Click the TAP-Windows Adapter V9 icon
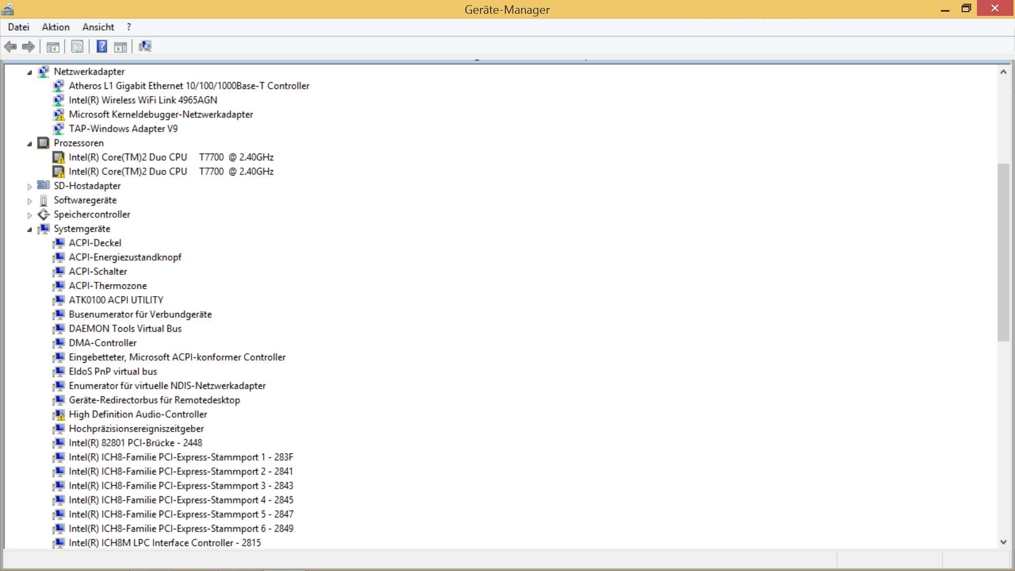 pos(59,128)
